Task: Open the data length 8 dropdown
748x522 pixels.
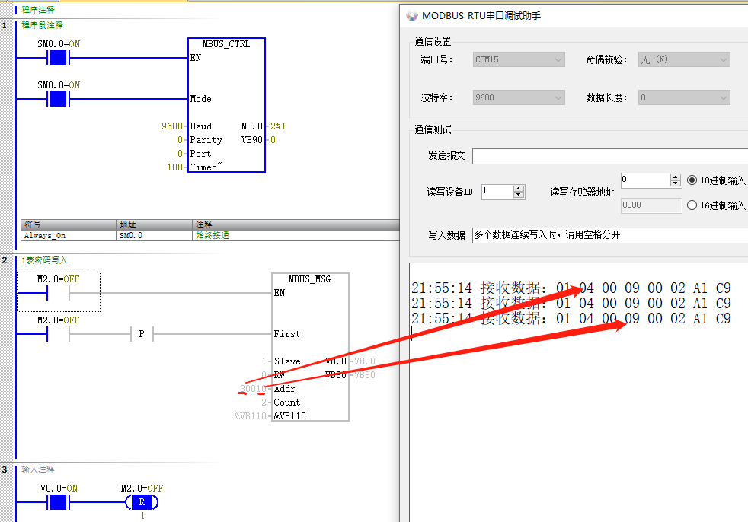Action: pos(683,97)
